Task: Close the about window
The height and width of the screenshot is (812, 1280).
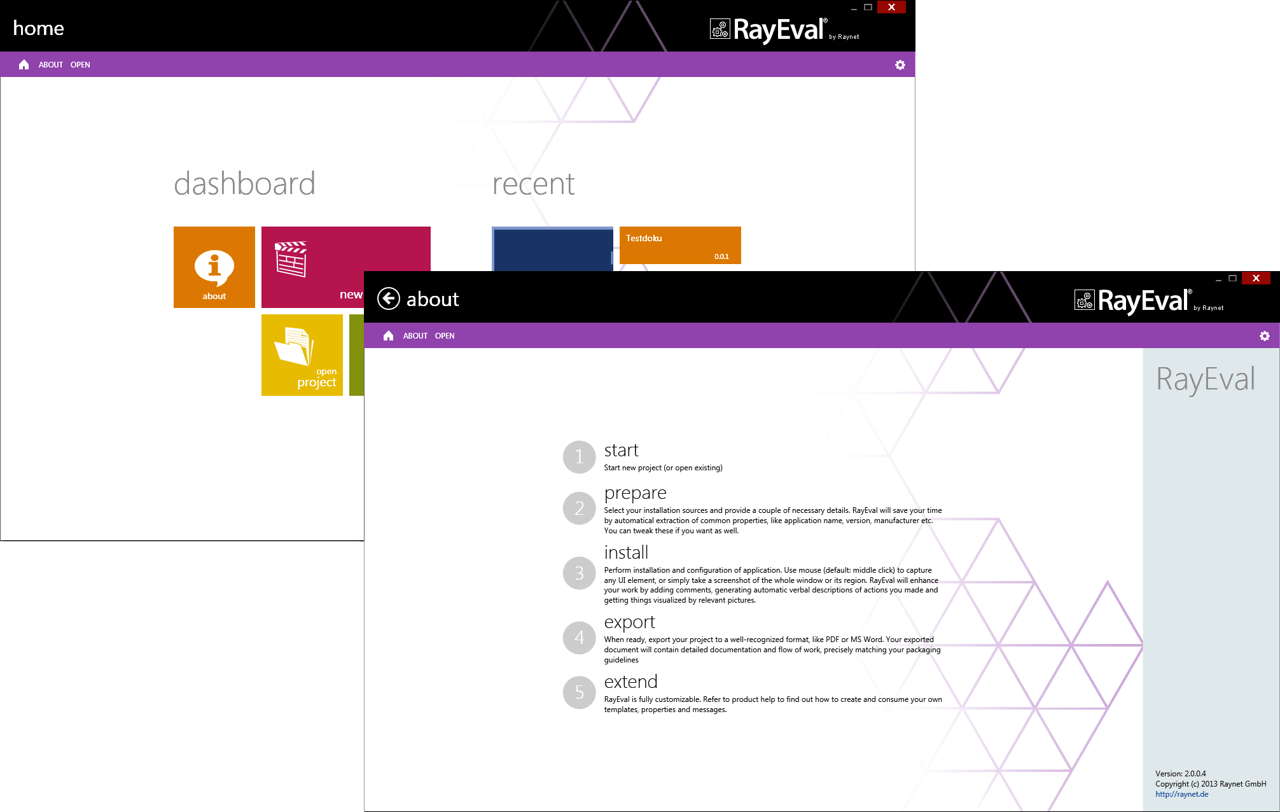Action: pyautogui.click(x=1256, y=278)
